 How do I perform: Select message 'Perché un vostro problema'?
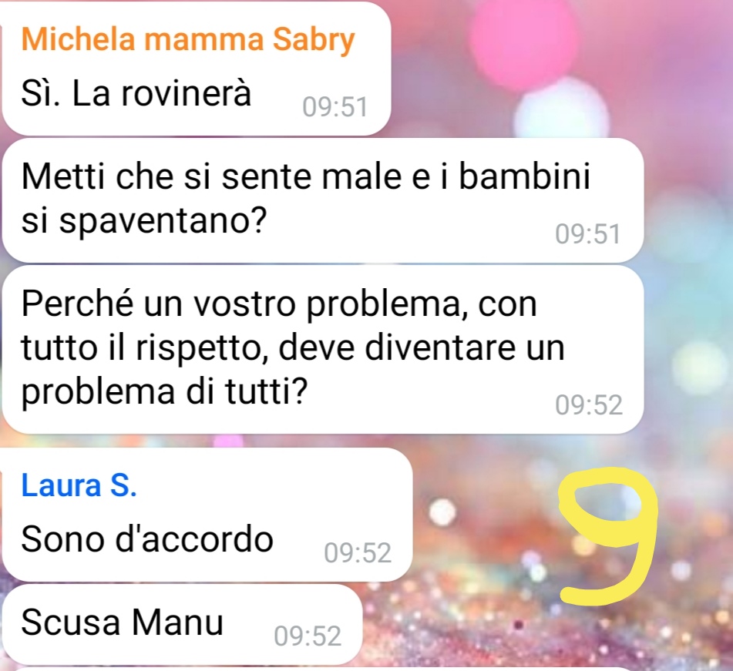click(x=322, y=349)
